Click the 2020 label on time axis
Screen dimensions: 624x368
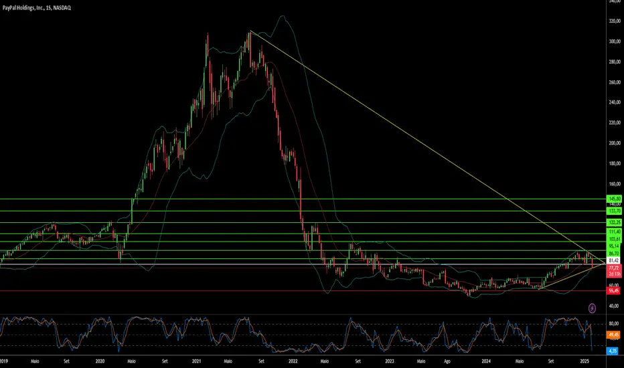click(100, 361)
